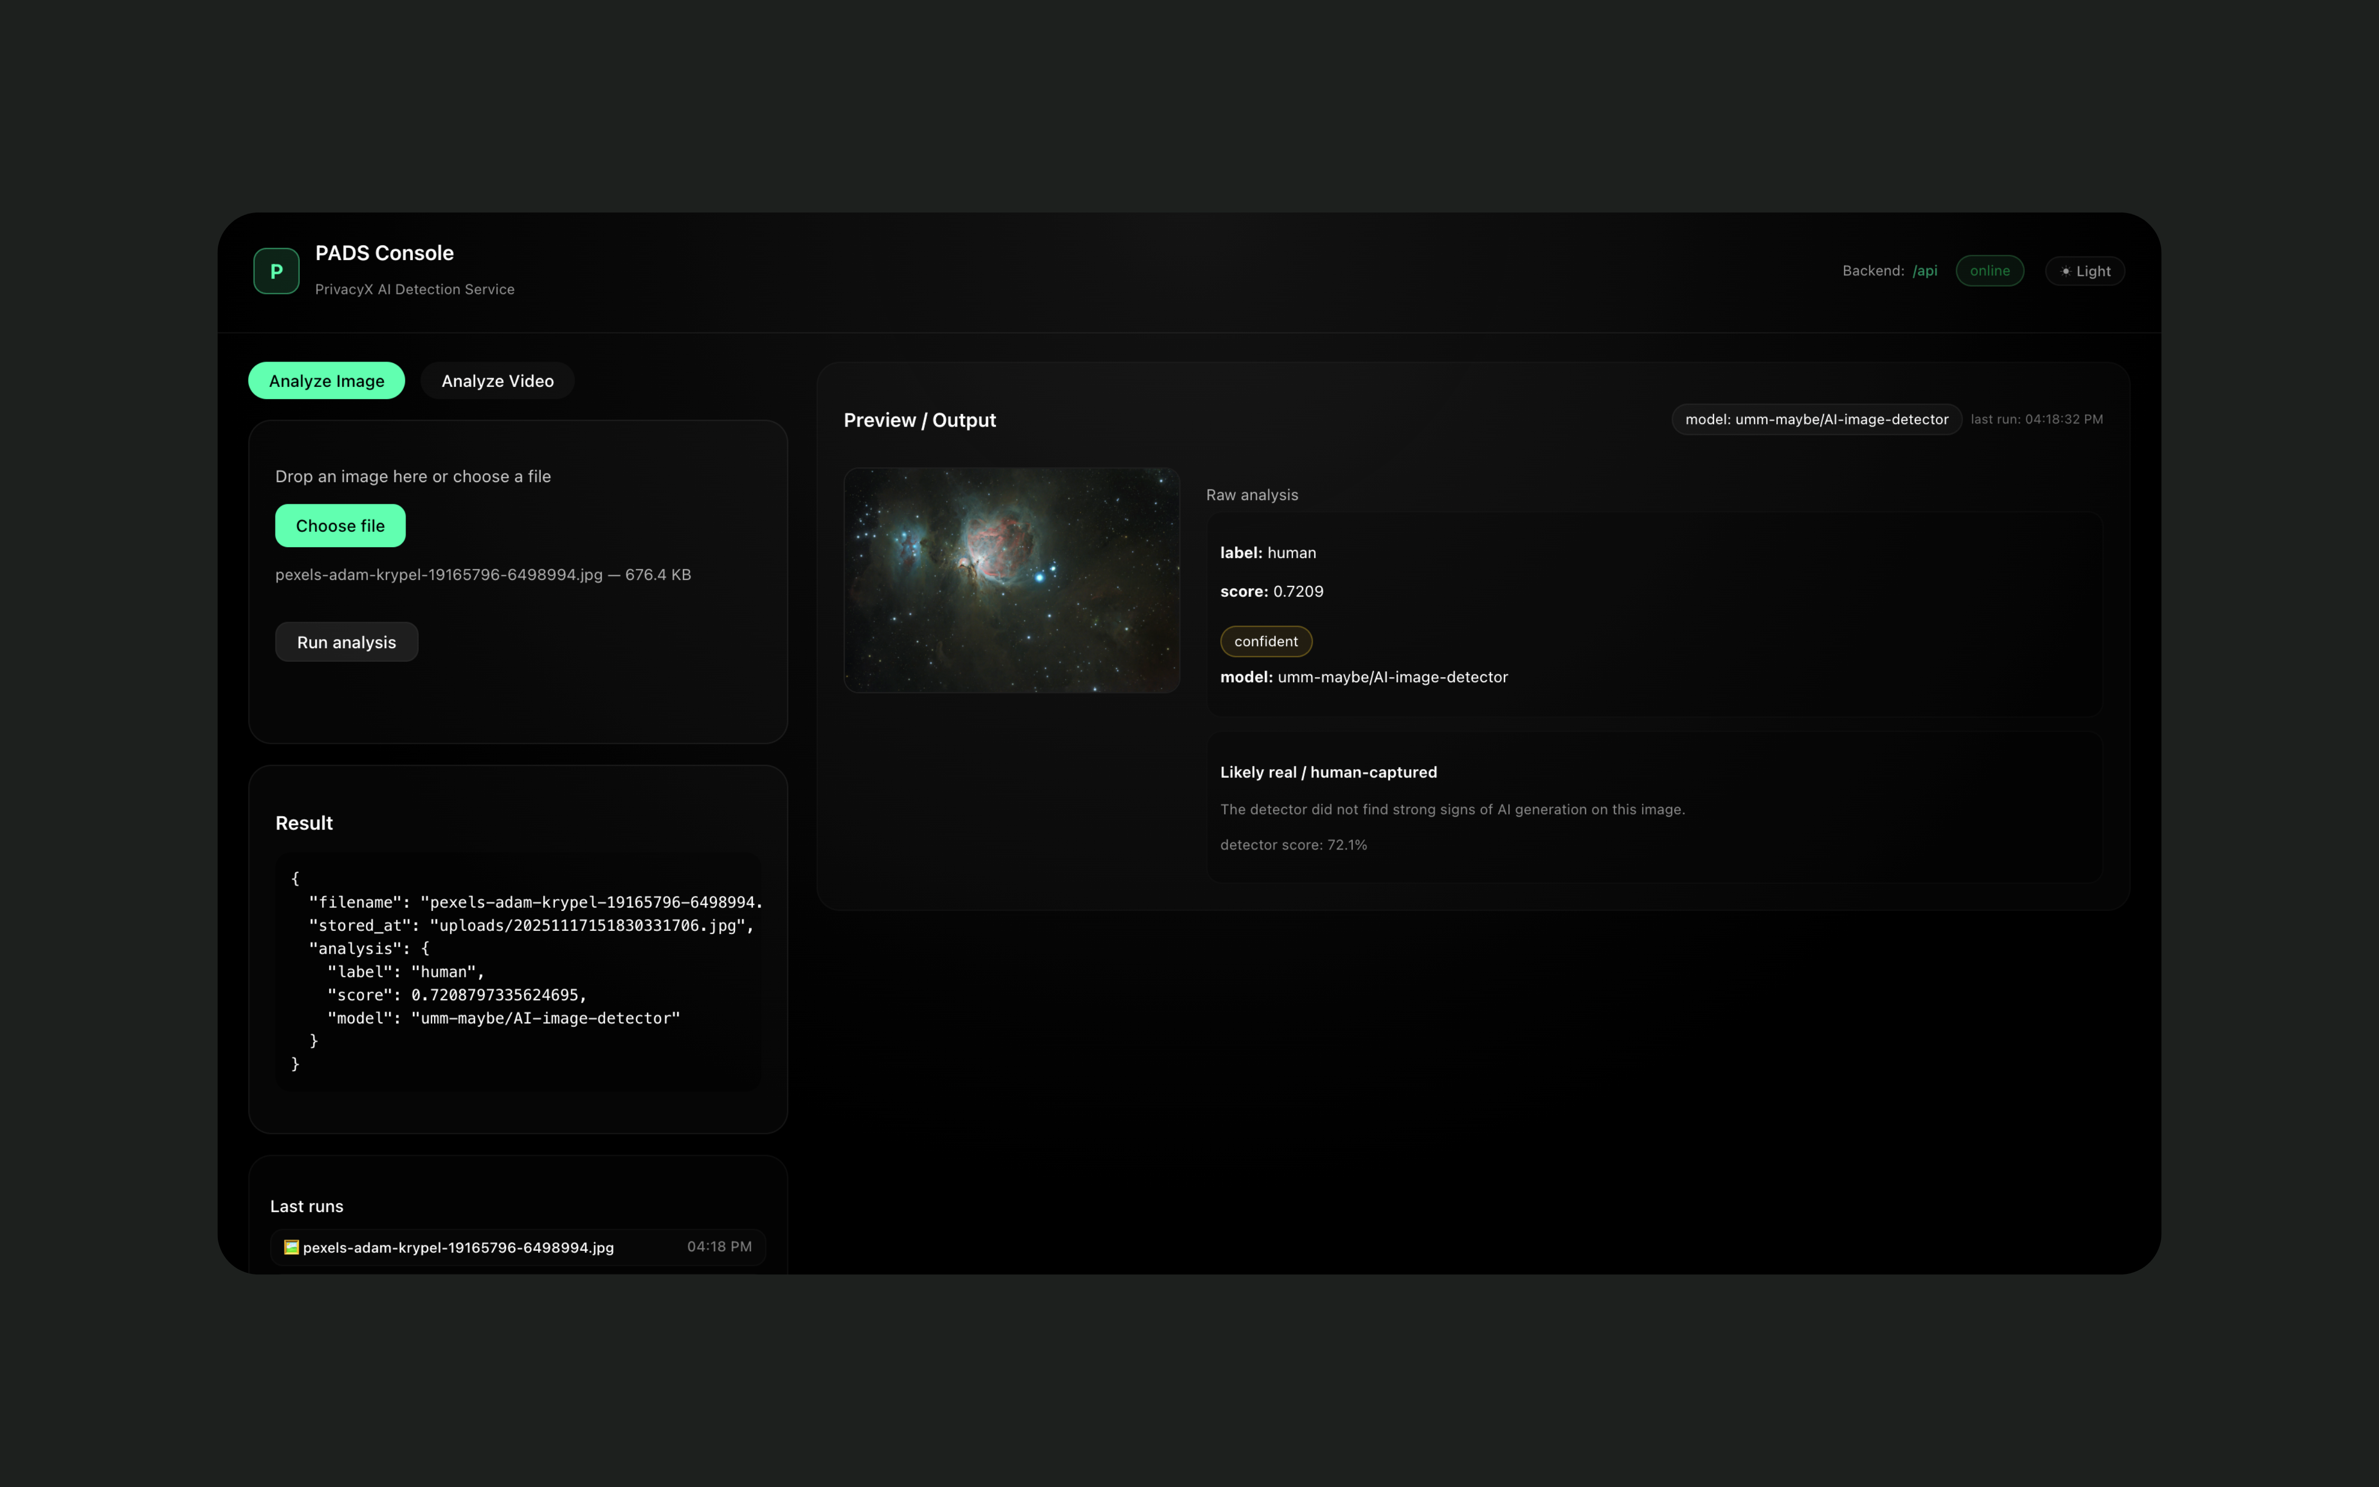Viewport: 2379px width, 1487px height.
Task: Switch to the Analyze Image tab
Action: click(327, 381)
